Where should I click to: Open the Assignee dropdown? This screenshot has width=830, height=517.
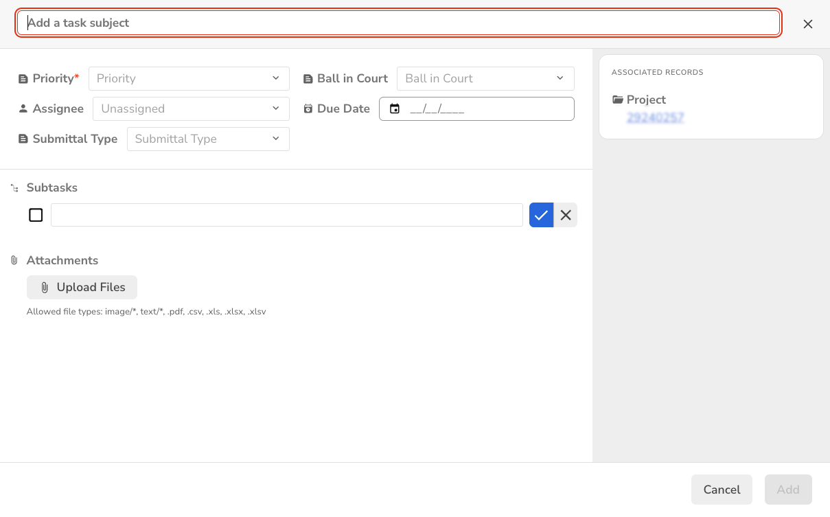(191, 108)
